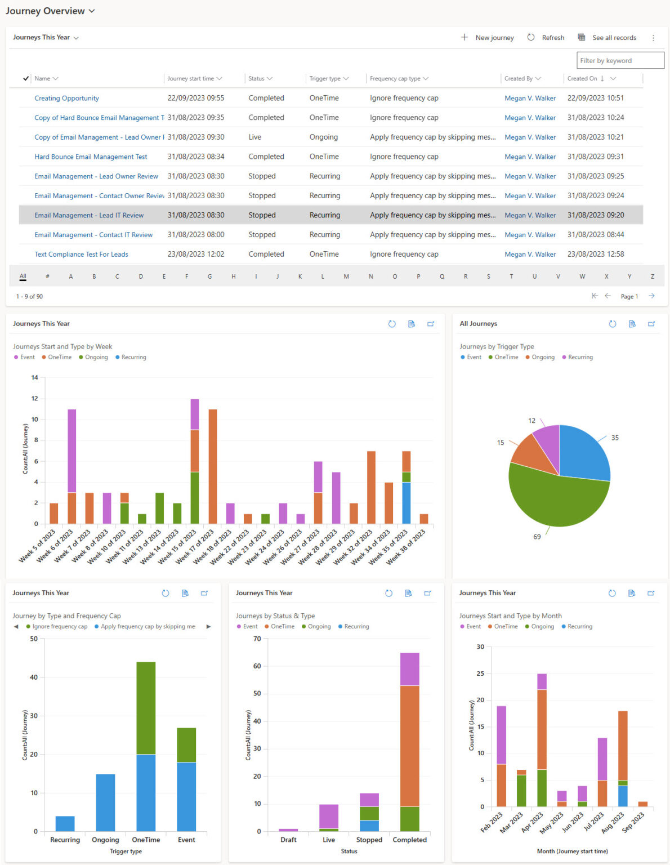Screen dimensions: 670x865
Task: Select letter M in the alphabet jump bar
Action: pyautogui.click(x=346, y=276)
